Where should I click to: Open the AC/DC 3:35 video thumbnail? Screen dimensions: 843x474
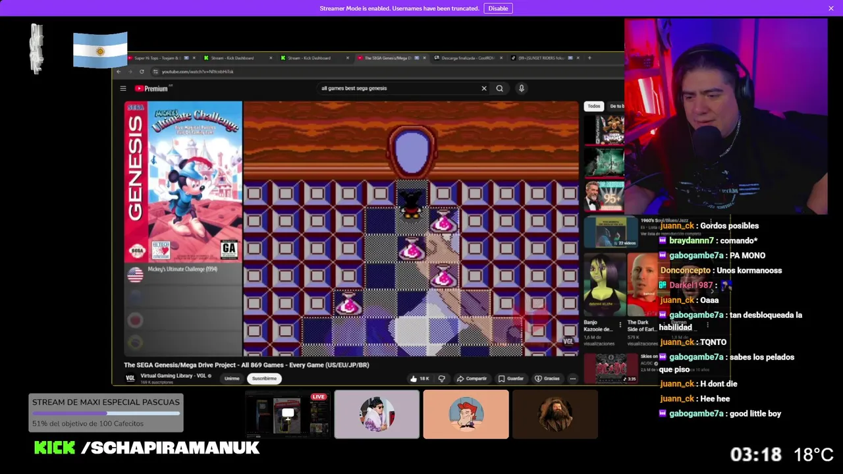pos(610,369)
